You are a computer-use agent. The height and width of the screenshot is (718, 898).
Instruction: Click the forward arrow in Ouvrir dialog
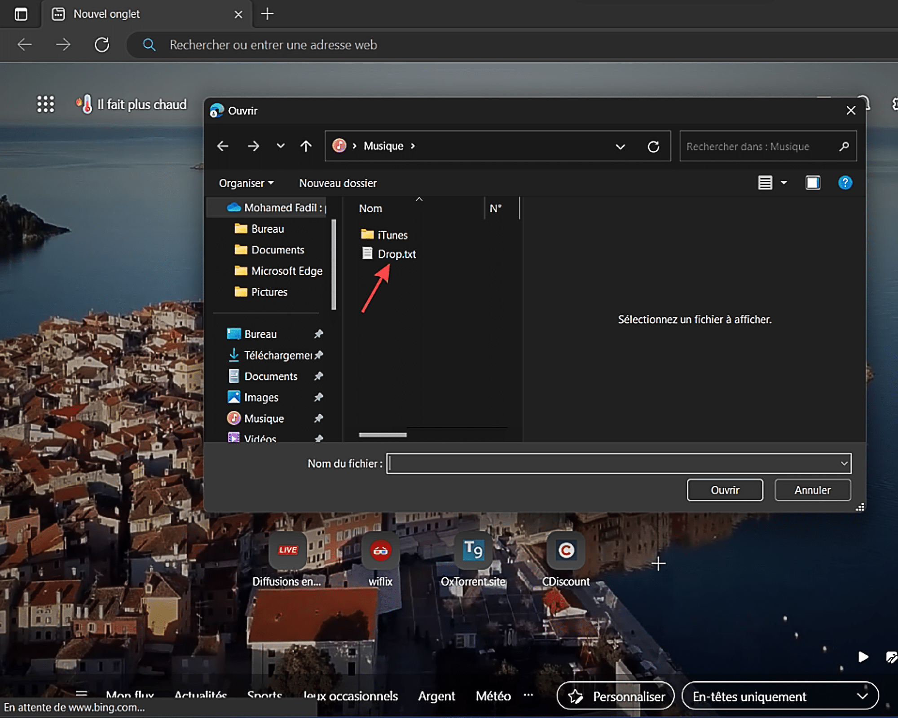253,146
